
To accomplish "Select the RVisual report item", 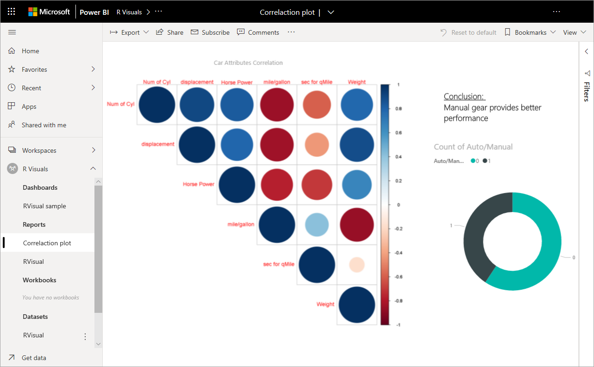I will pos(33,261).
